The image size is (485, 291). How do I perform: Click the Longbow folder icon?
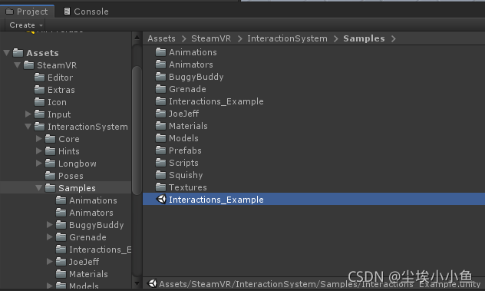pyautogui.click(x=50, y=163)
